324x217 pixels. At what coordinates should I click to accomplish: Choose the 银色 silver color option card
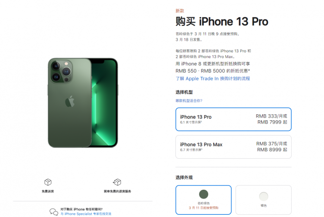263,200
